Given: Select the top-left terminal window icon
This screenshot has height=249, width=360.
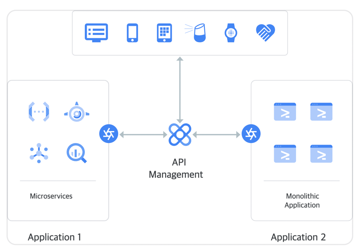Looking at the screenshot, I should [x=285, y=112].
